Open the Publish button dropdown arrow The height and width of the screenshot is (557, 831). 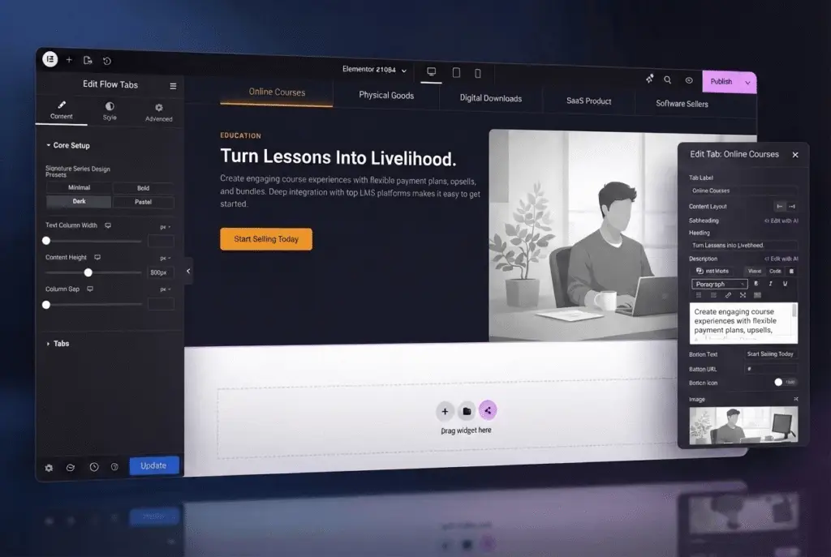pyautogui.click(x=748, y=83)
